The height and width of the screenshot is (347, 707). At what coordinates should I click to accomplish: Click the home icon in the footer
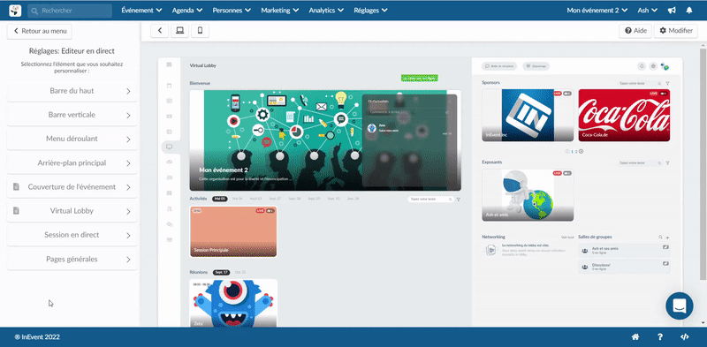click(635, 336)
